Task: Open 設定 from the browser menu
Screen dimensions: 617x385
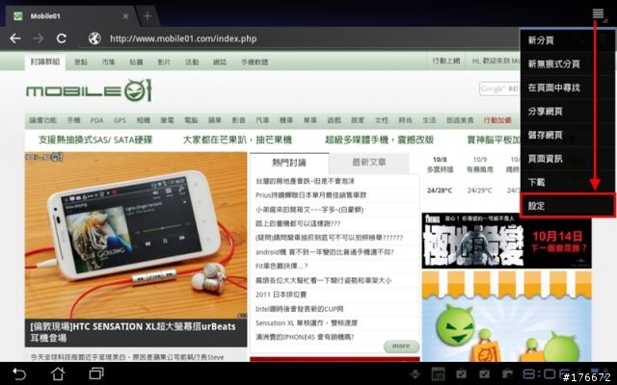Action: tap(568, 205)
